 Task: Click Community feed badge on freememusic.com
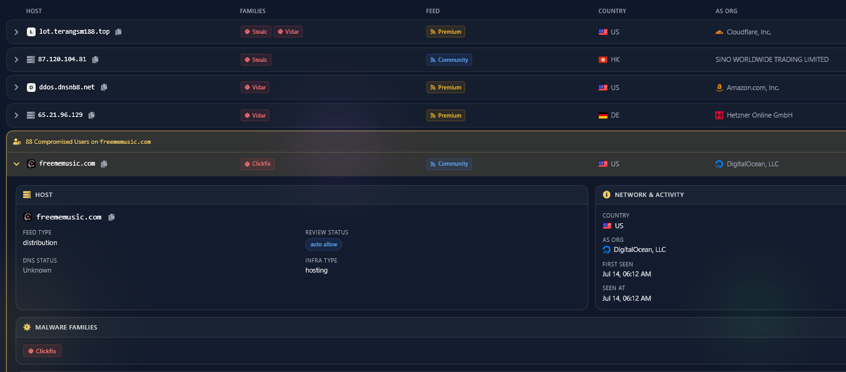tap(449, 164)
